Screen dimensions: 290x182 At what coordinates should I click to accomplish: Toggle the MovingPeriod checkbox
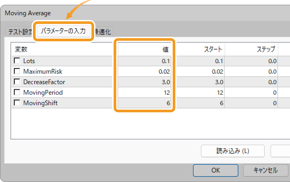(x=17, y=92)
